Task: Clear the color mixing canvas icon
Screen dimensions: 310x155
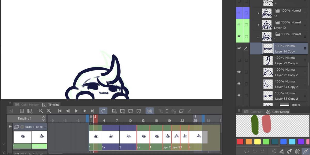Action: coord(246,151)
